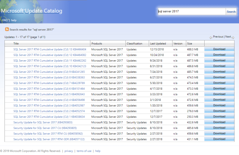239x155 pixels.
Task: Open the help link in footer
Action: pos(98,151)
